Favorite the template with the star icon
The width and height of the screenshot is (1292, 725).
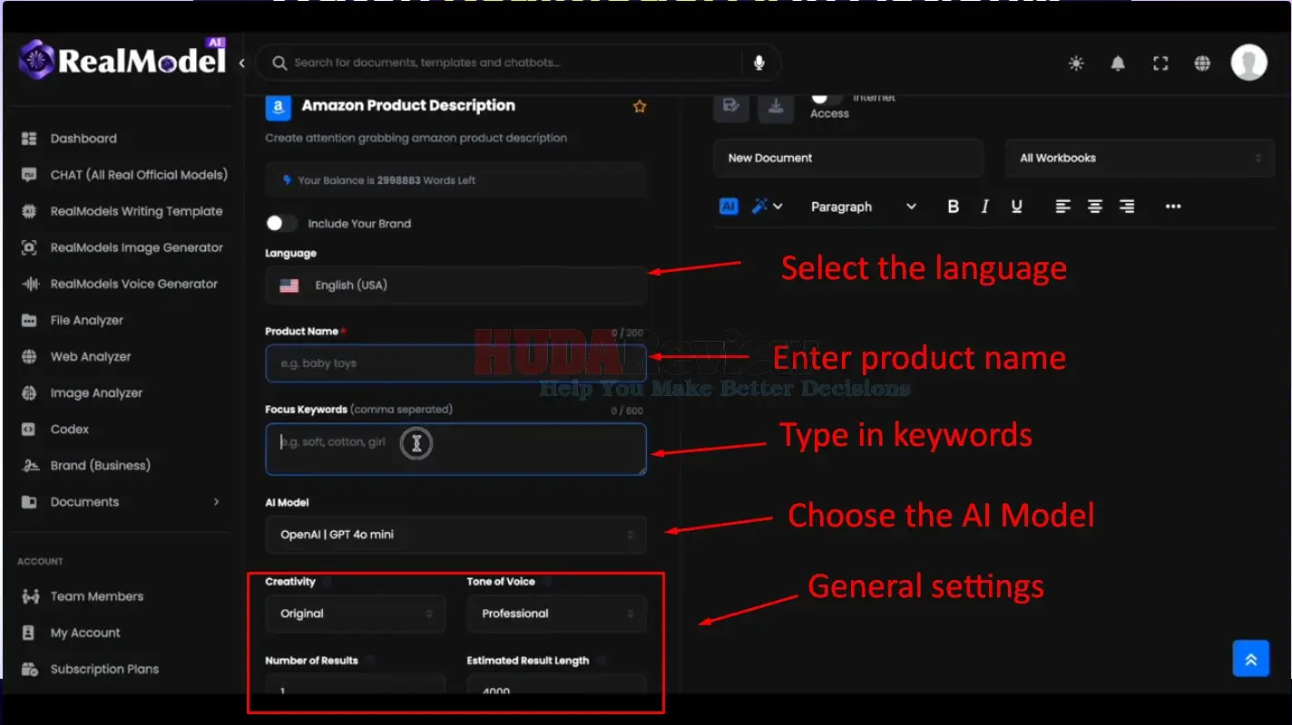640,106
